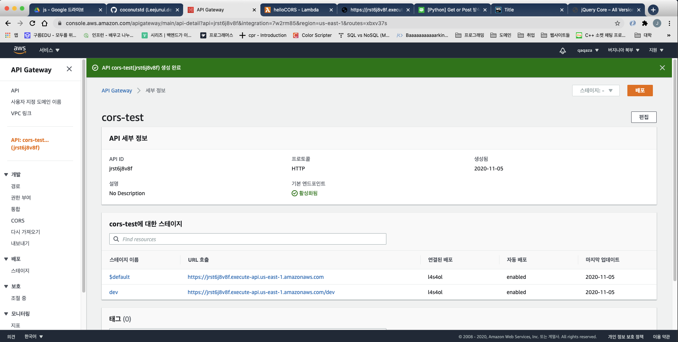Click the sidebar vertical scrollbar
Image resolution: width=678 pixels, height=342 pixels.
[84, 176]
